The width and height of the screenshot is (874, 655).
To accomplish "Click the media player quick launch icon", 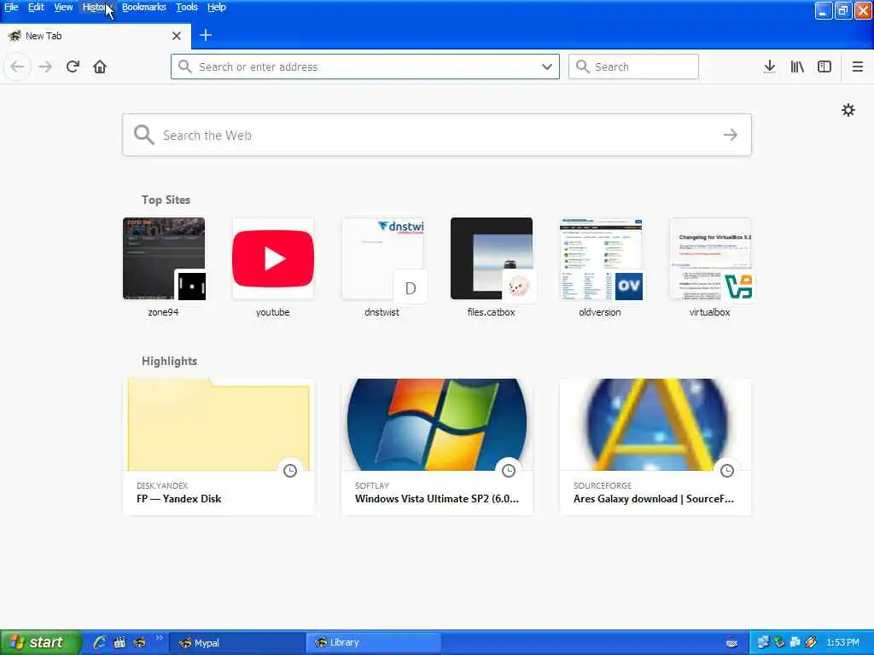I will tap(119, 642).
